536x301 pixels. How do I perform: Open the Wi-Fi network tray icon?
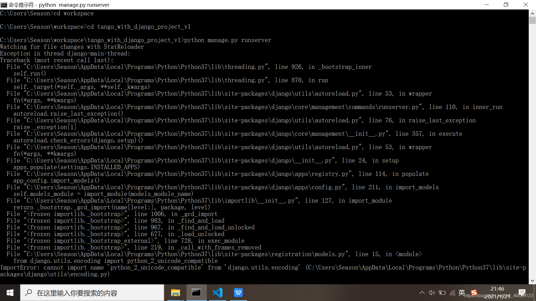click(x=453, y=293)
